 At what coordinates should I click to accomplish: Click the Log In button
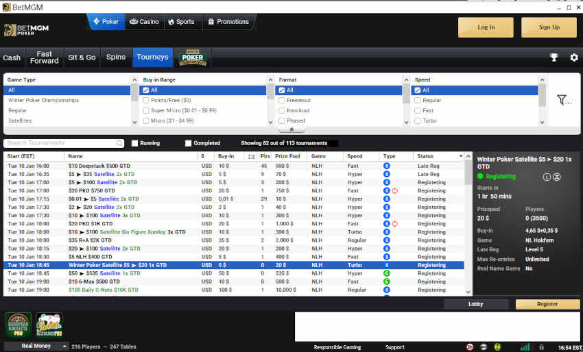coord(486,27)
